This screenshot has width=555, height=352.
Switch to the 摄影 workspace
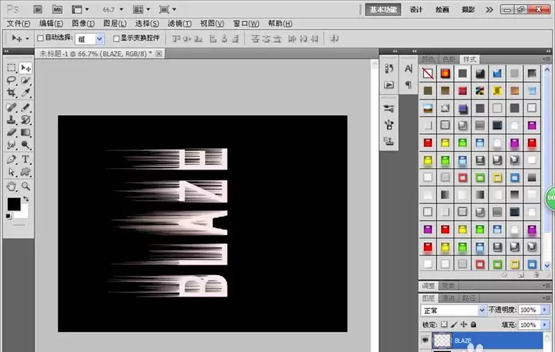[468, 10]
